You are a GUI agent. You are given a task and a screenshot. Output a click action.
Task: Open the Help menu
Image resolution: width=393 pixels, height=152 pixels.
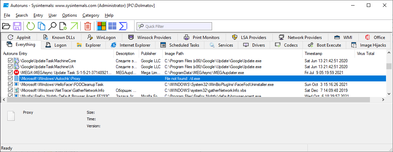[109, 15]
